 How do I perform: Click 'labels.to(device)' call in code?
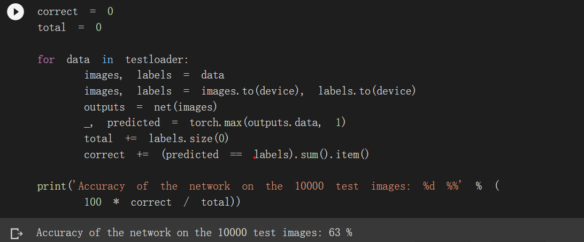(367, 91)
